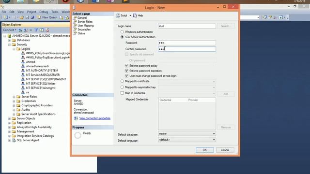Image resolution: width=310 pixels, height=174 pixels.
Task: Open View connection properties link
Action: click(x=95, y=118)
